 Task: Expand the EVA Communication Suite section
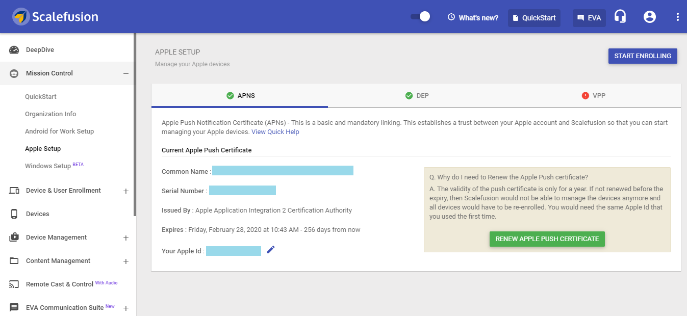125,308
